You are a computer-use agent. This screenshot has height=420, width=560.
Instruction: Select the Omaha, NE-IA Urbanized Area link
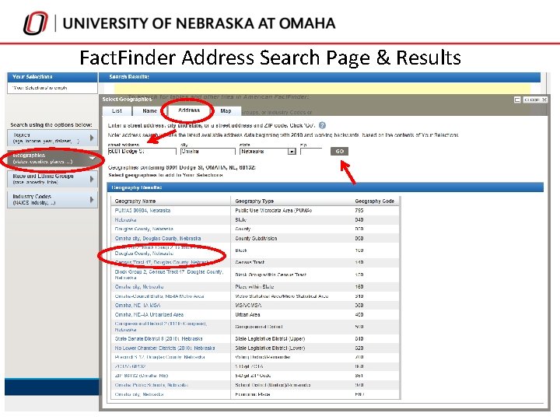tap(149, 315)
